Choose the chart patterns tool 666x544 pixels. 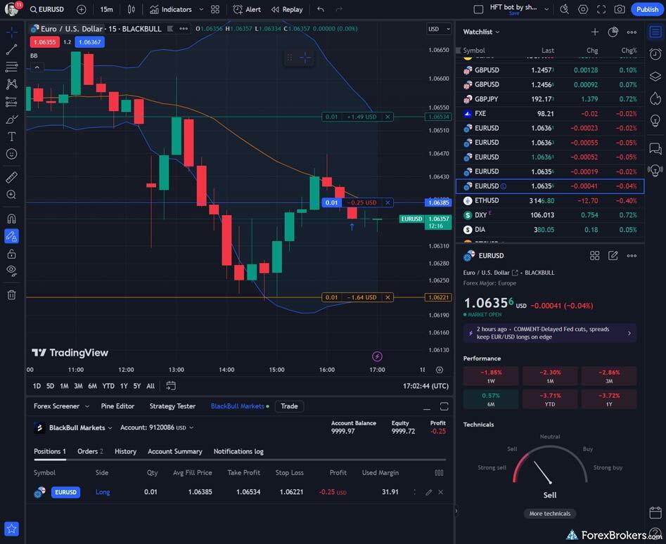[11, 84]
